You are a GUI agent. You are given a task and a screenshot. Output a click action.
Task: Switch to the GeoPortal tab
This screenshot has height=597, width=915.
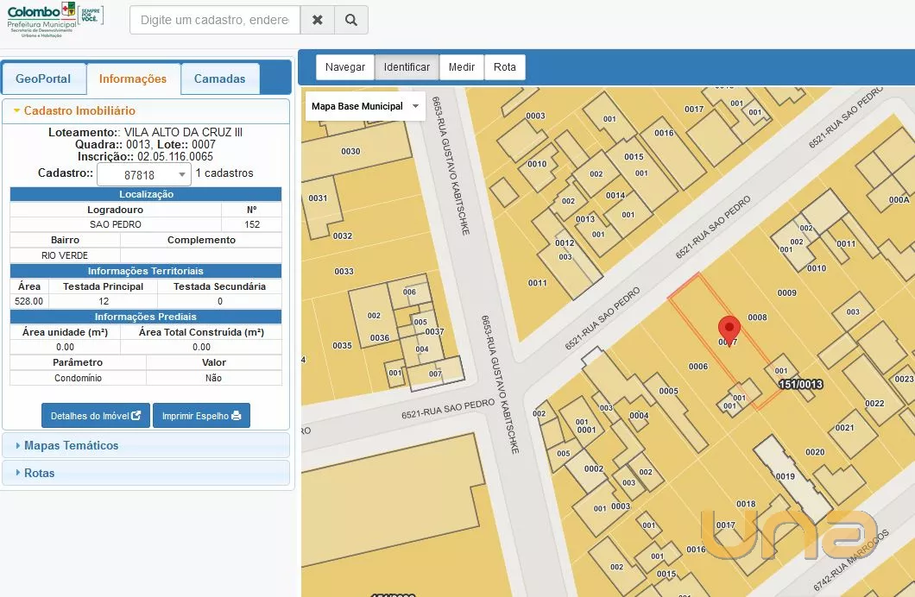click(x=43, y=79)
